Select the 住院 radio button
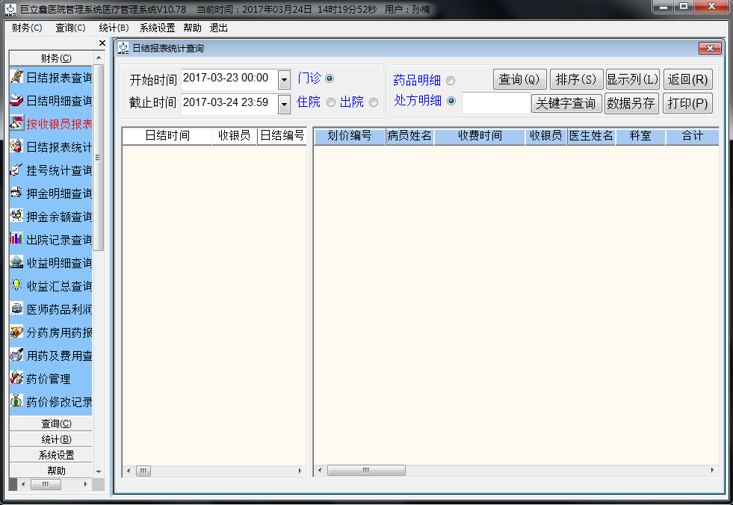 (331, 102)
